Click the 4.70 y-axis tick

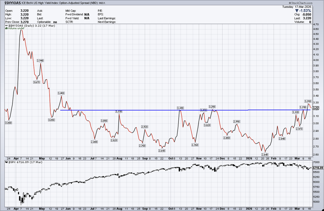click(x=316, y=24)
